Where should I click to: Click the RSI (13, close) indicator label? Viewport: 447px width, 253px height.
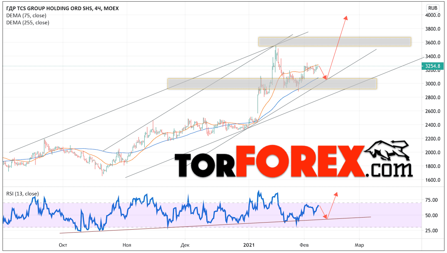click(23, 194)
